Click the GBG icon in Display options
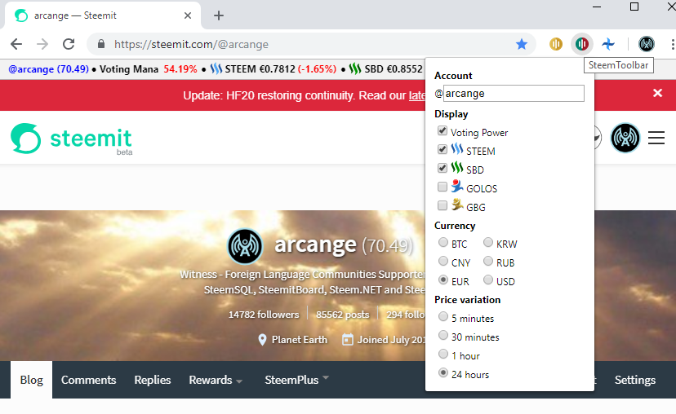This screenshot has height=414, width=676. 457,205
